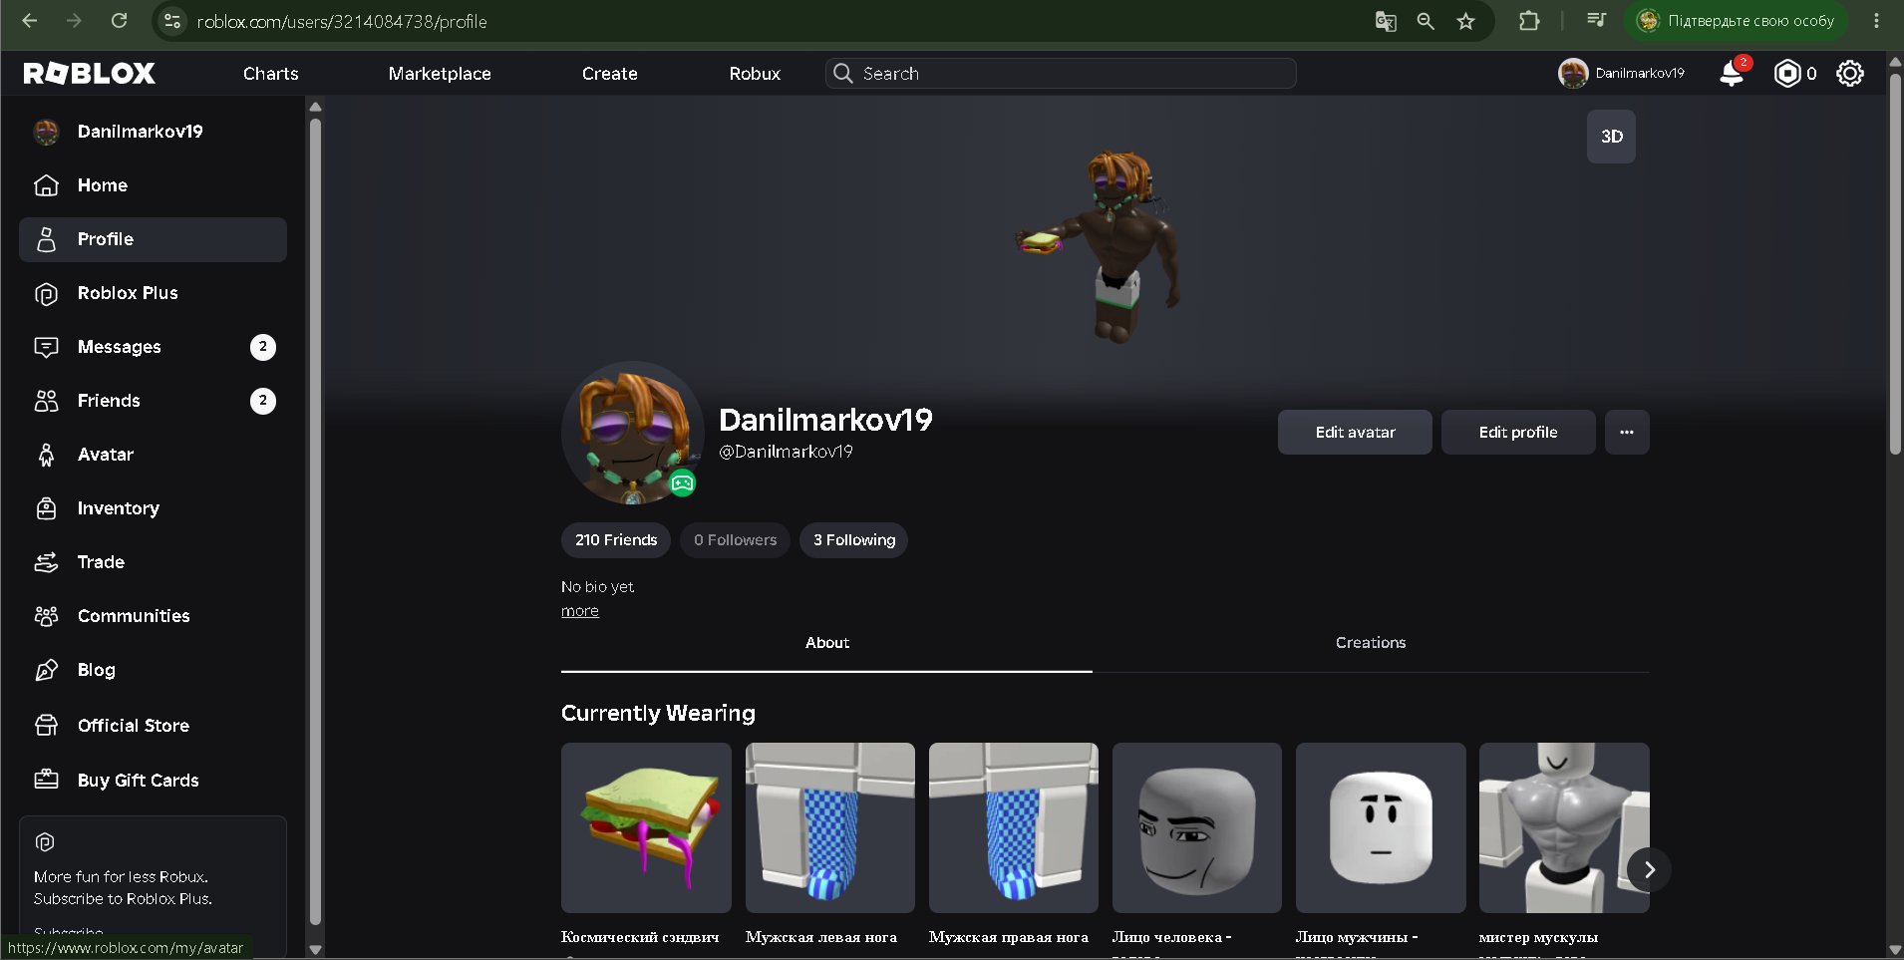Click the Communities sidebar icon

click(x=46, y=616)
